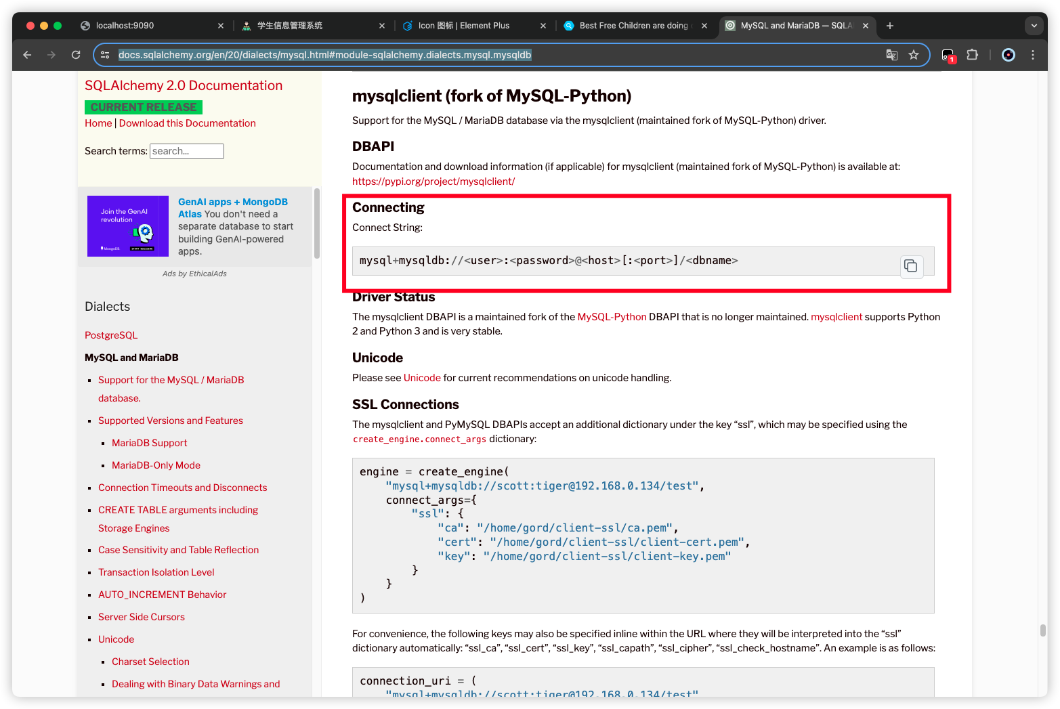
Task: Go forward to the next page
Action: tap(51, 55)
